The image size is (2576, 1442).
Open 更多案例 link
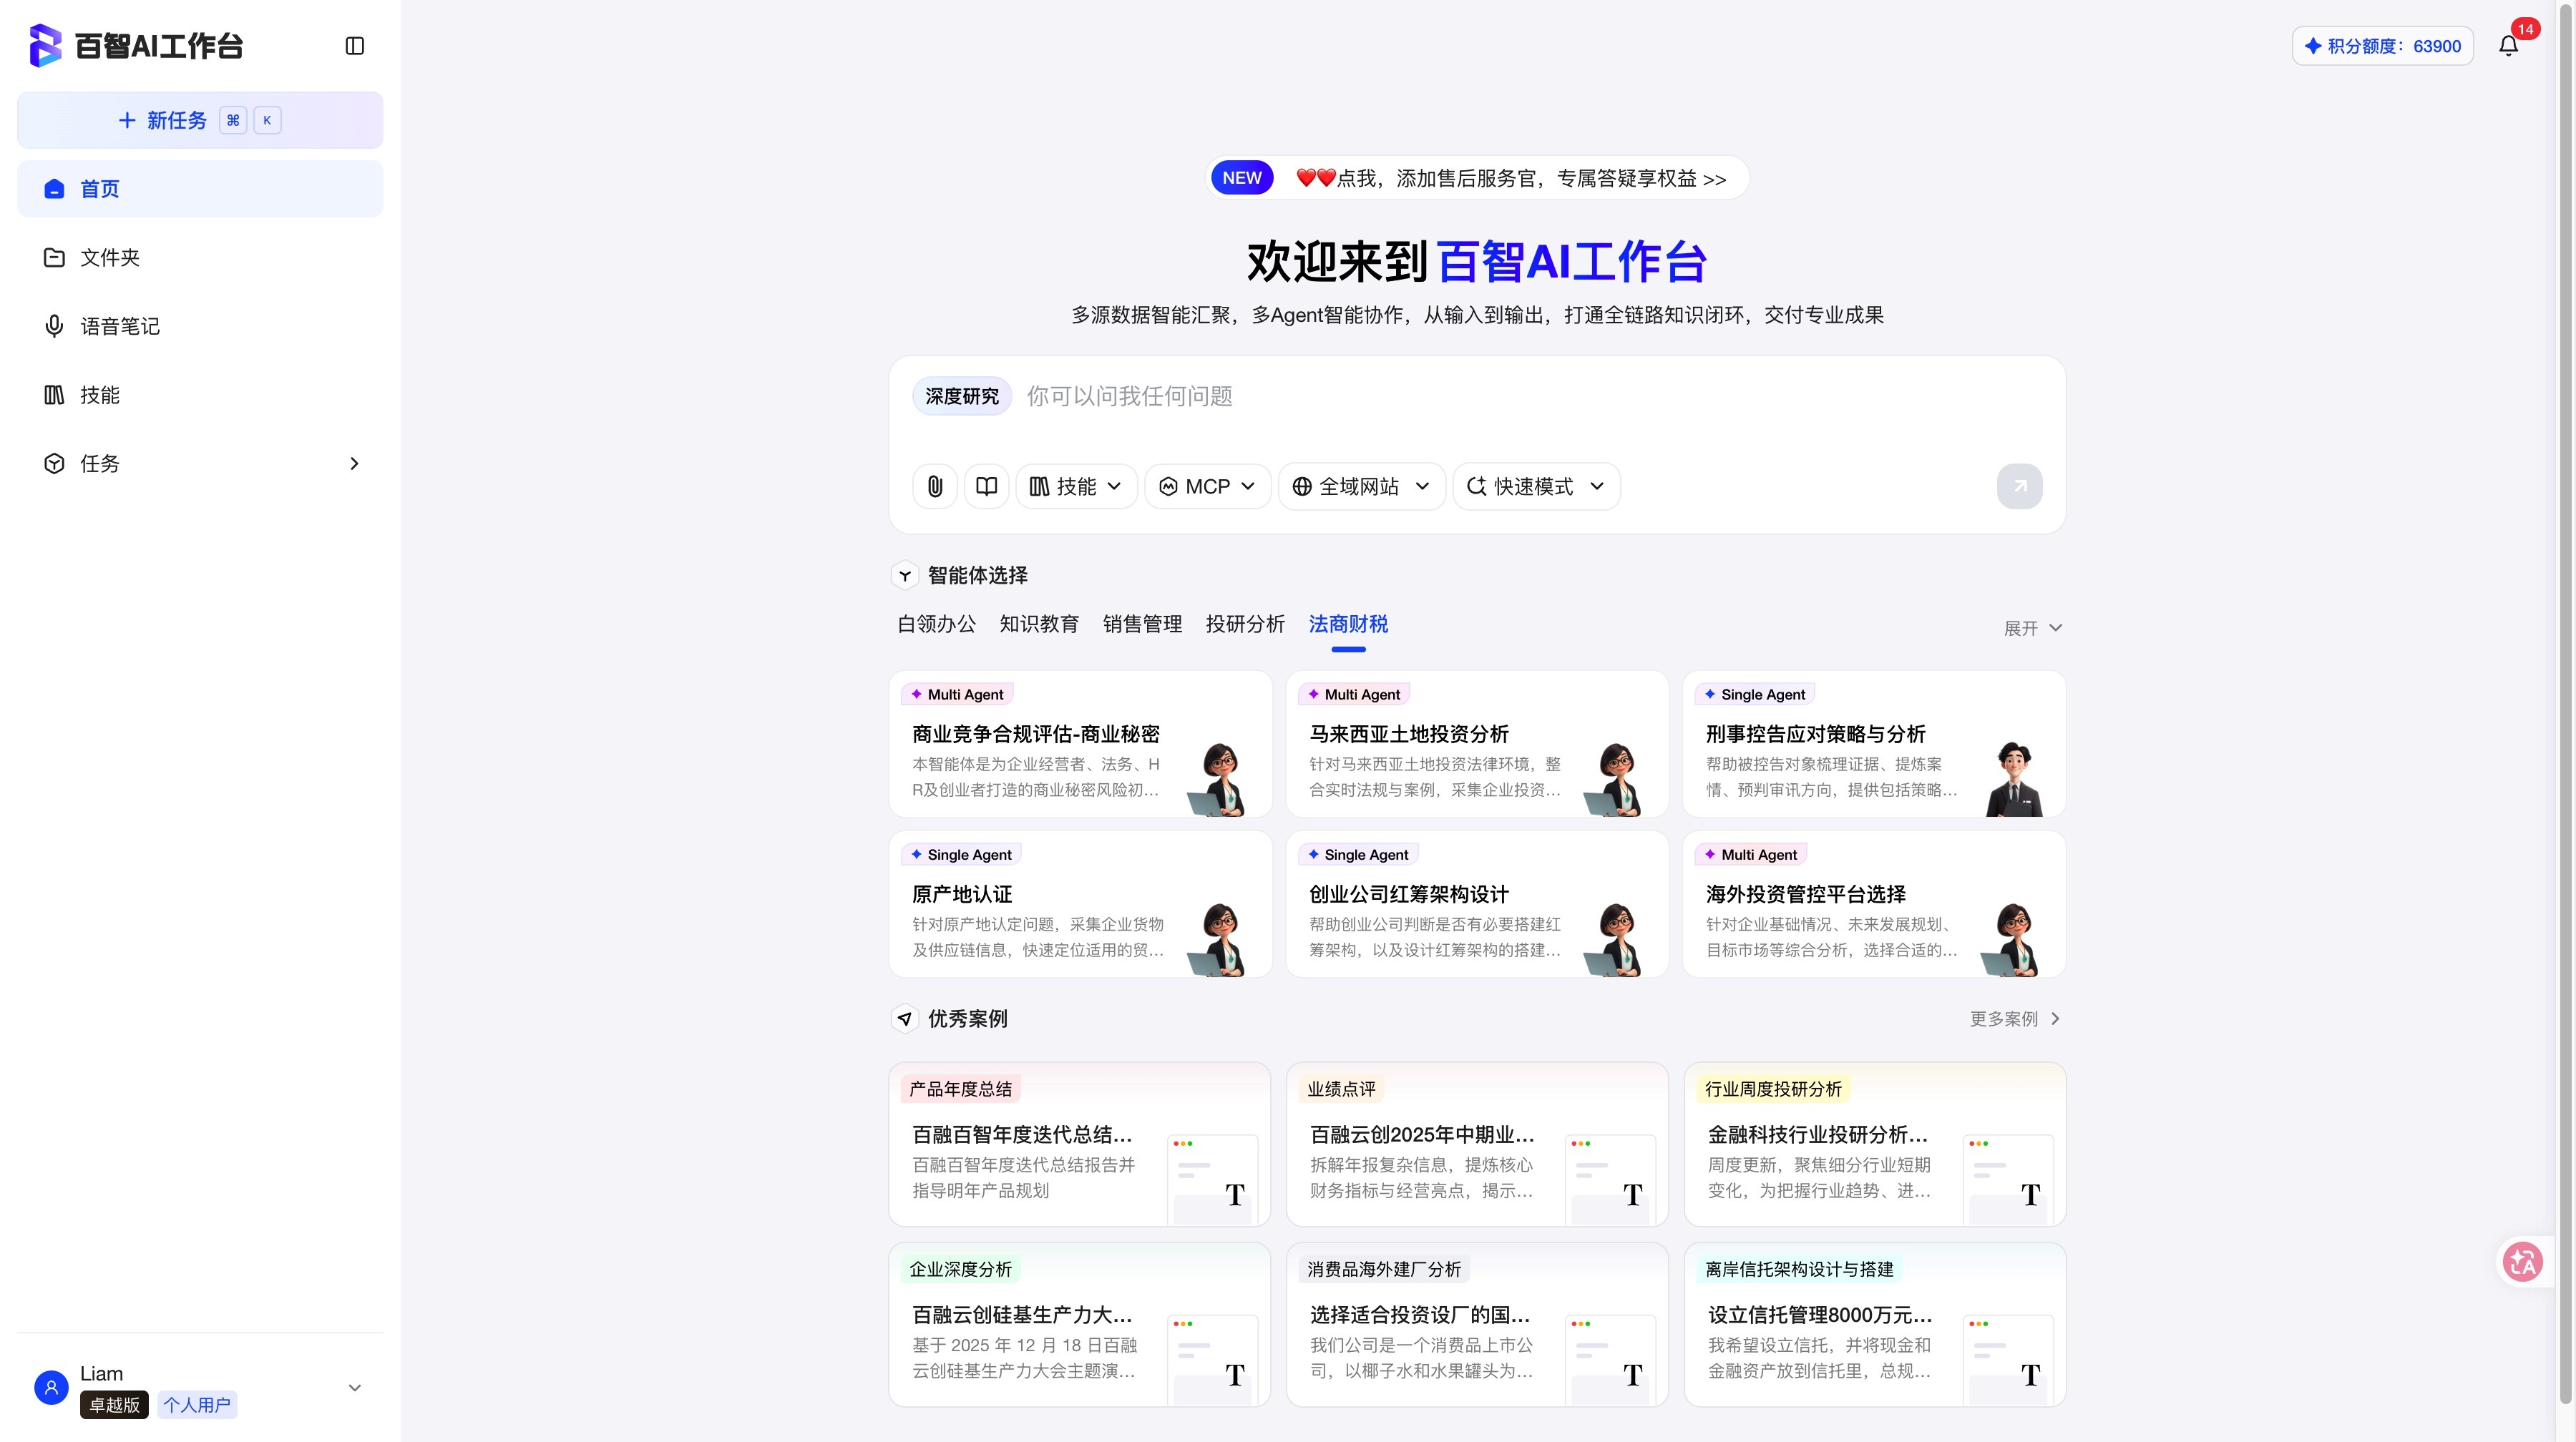[2015, 1019]
